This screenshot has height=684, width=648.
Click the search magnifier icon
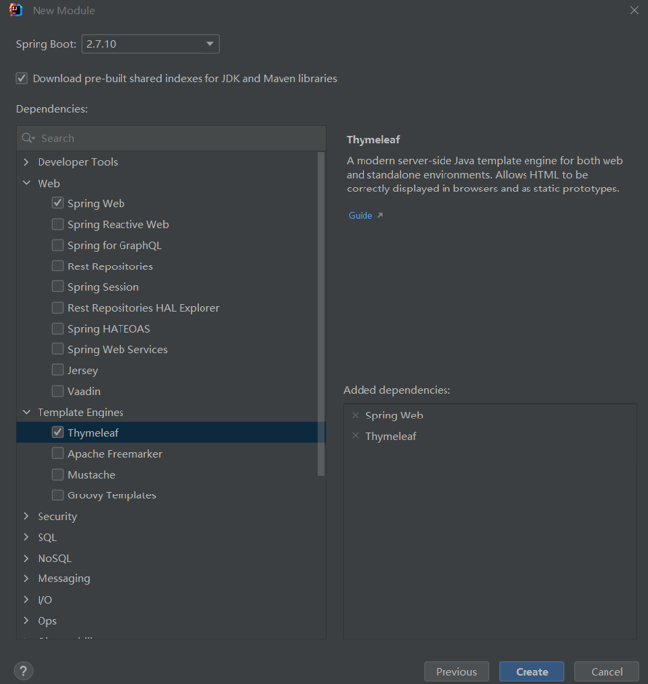point(28,139)
